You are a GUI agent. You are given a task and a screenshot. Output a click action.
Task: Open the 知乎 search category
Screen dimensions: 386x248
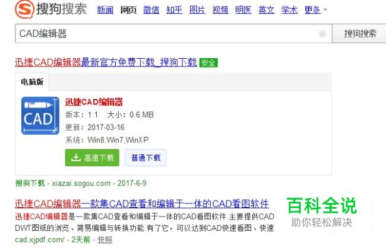pos(174,10)
